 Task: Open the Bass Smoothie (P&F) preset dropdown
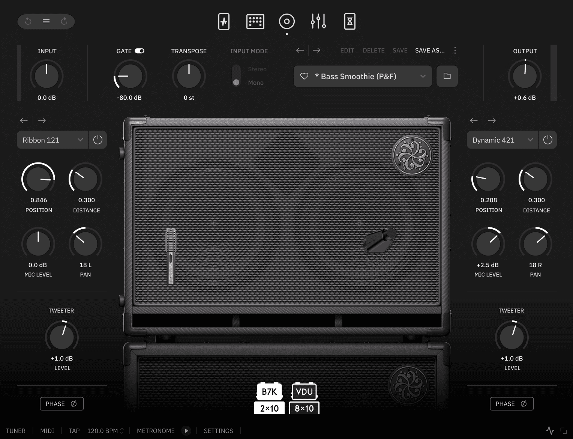pyautogui.click(x=363, y=76)
